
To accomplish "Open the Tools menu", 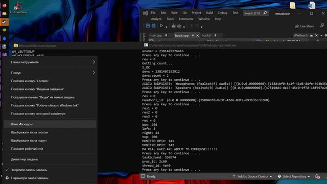I will pos(170,19).
